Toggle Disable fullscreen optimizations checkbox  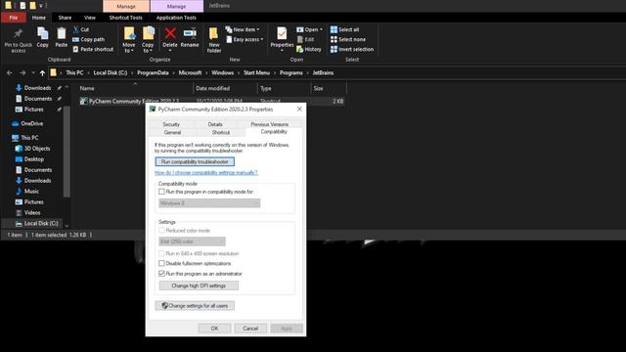[x=161, y=263]
